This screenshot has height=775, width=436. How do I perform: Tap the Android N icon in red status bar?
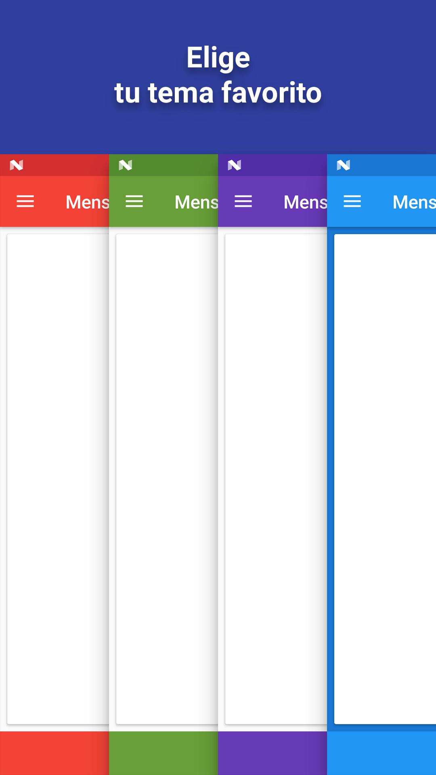[17, 165]
